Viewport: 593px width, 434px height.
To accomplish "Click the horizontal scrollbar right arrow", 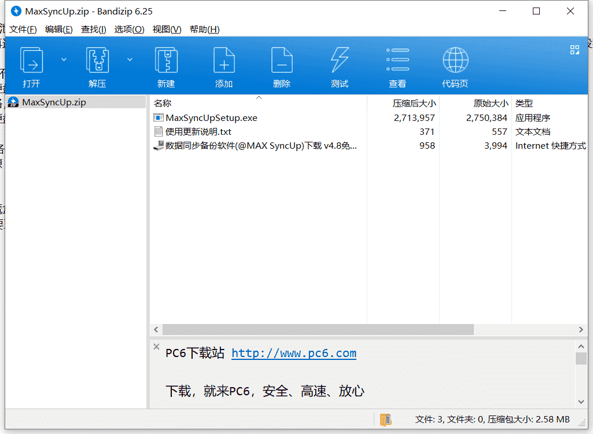I will pyautogui.click(x=581, y=330).
